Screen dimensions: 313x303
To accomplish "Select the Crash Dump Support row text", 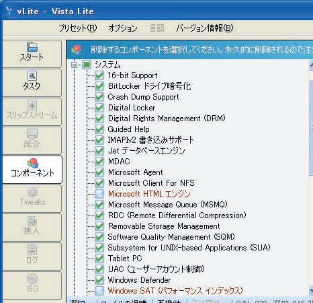I will [143, 97].
